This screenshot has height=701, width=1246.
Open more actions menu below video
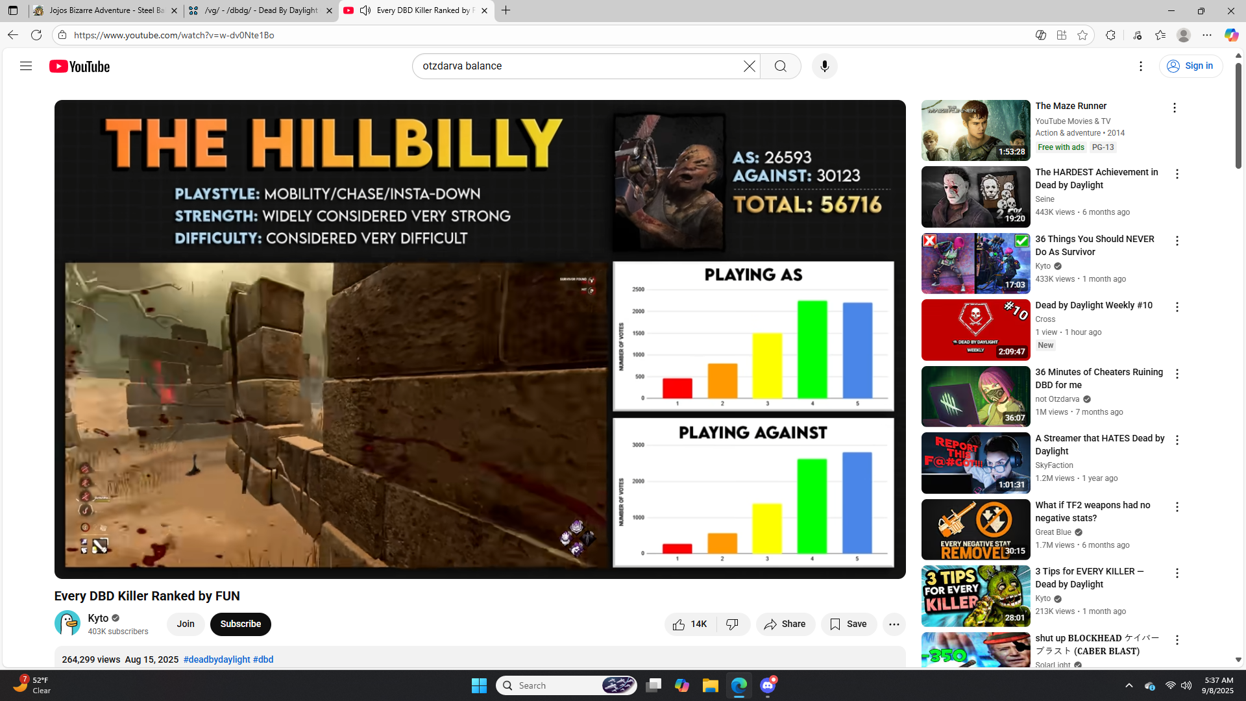894,624
